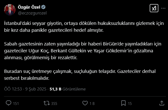Click the 151 reply count

[16, 103]
